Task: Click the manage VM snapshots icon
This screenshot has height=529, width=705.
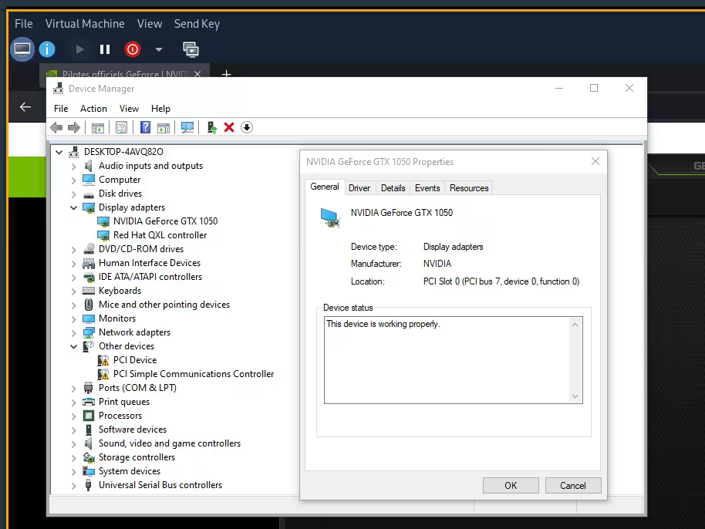Action: point(191,49)
